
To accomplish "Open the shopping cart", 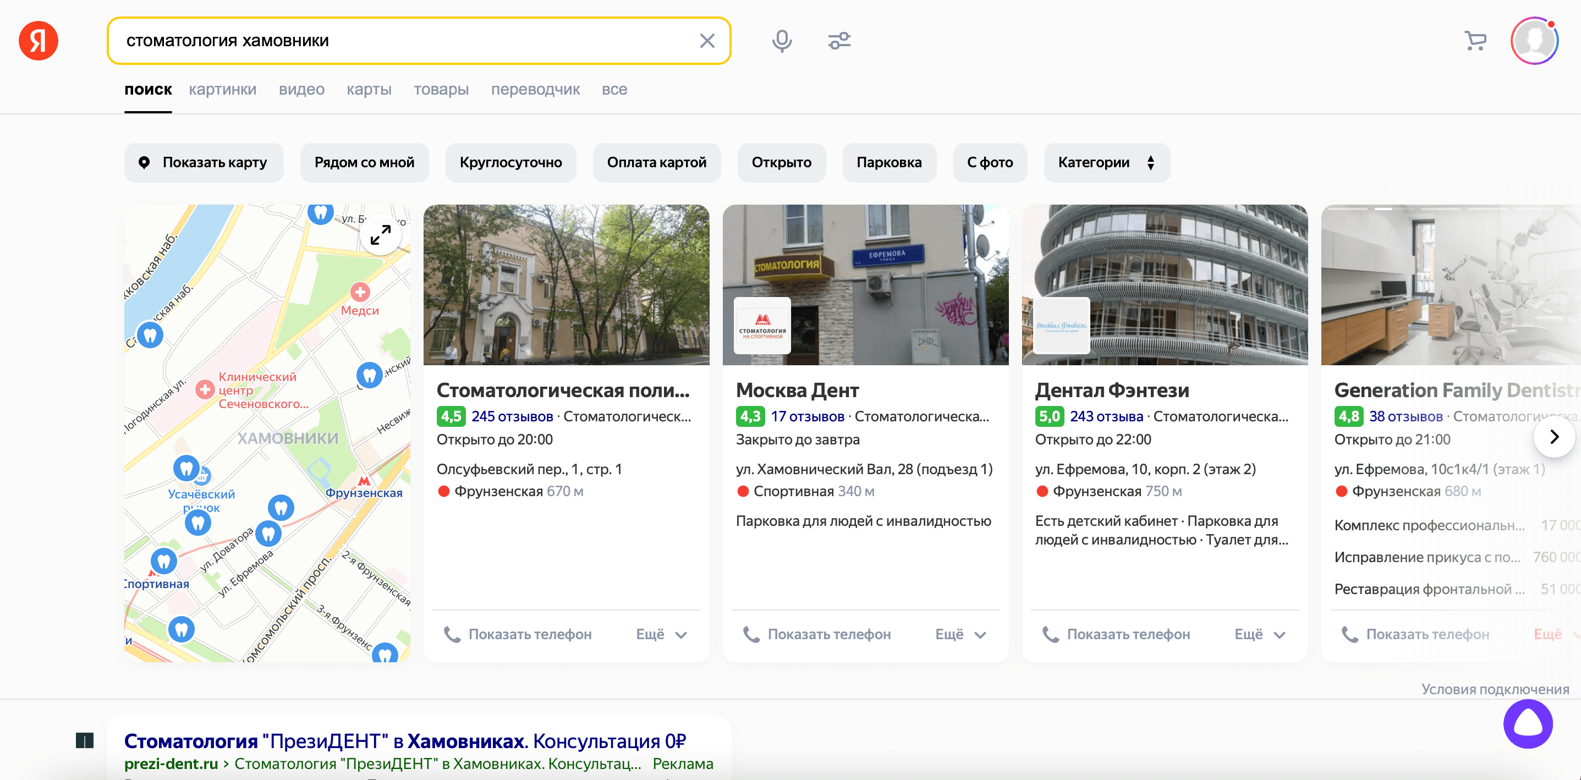I will (x=1475, y=41).
